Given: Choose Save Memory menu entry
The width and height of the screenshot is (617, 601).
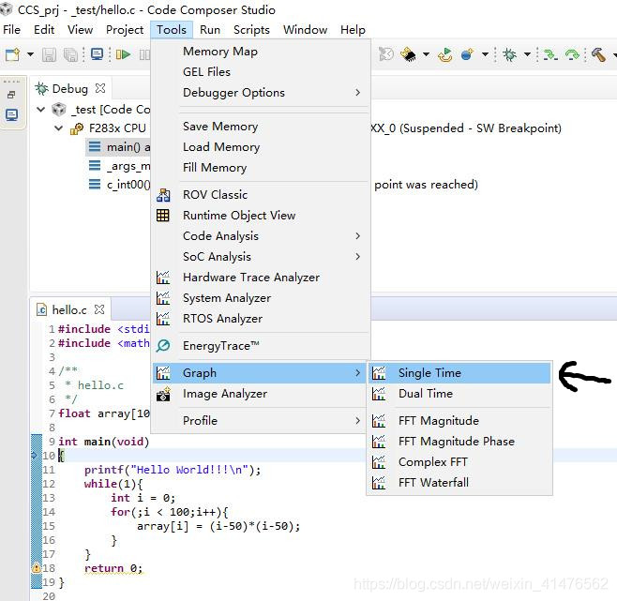Looking at the screenshot, I should [261, 127].
